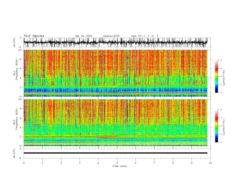Click the "8" kHz tick on ch.1 axis
This screenshot has width=237, height=183.
(x=21, y=59)
